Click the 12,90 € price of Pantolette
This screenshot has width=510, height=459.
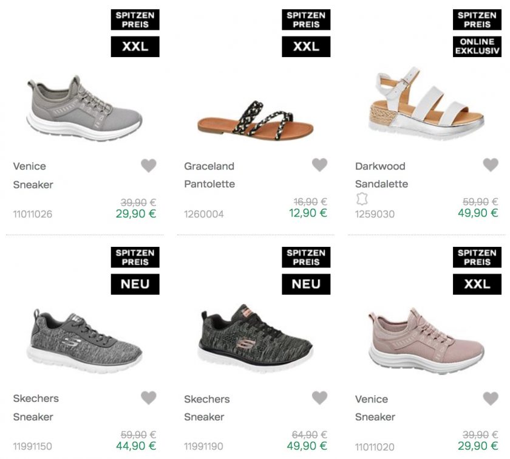308,213
